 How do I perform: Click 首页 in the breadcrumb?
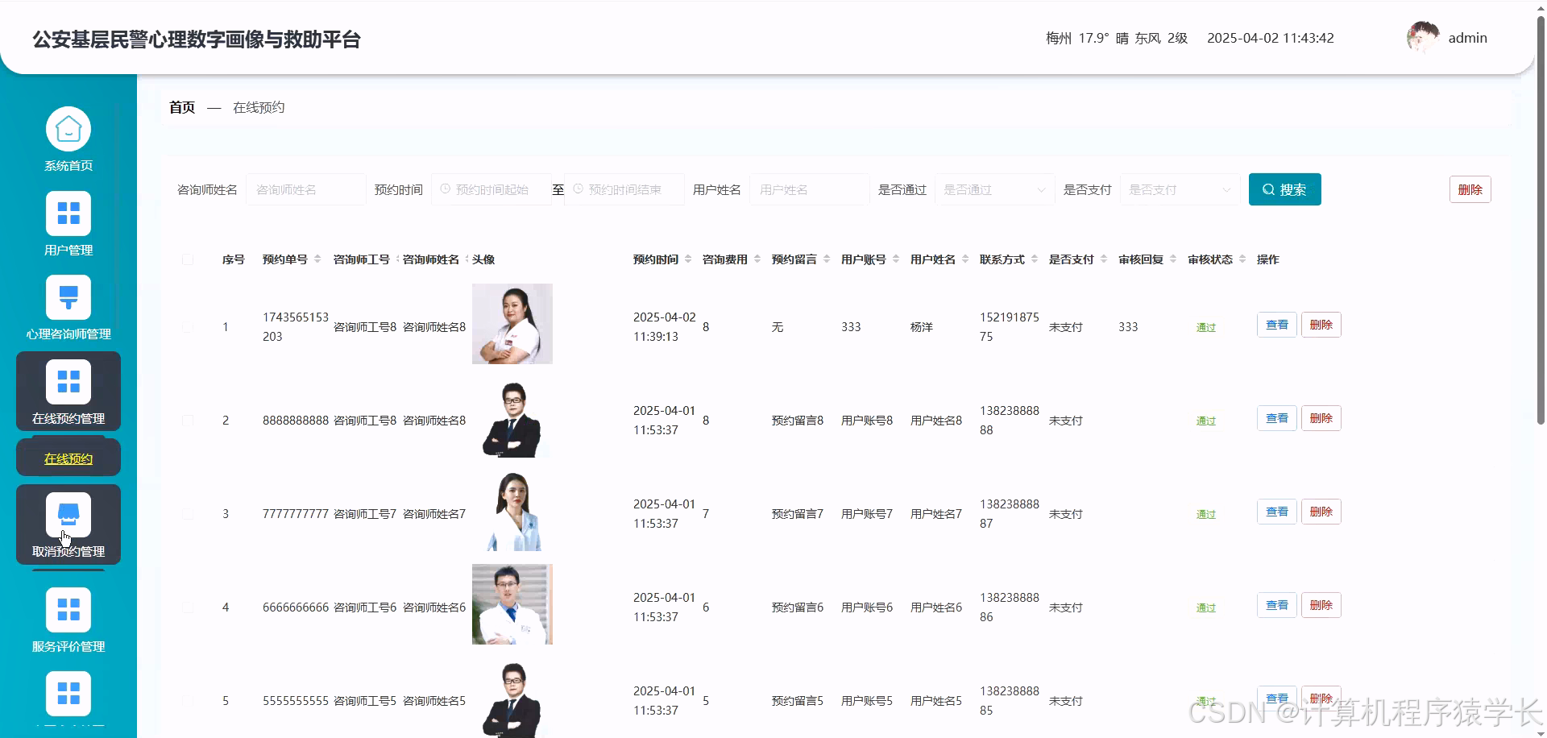point(181,106)
